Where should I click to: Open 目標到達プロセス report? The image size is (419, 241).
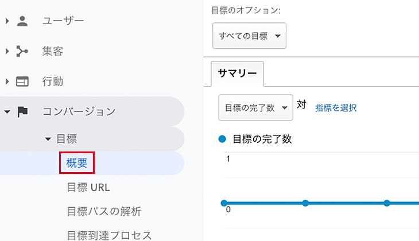[x=109, y=235]
